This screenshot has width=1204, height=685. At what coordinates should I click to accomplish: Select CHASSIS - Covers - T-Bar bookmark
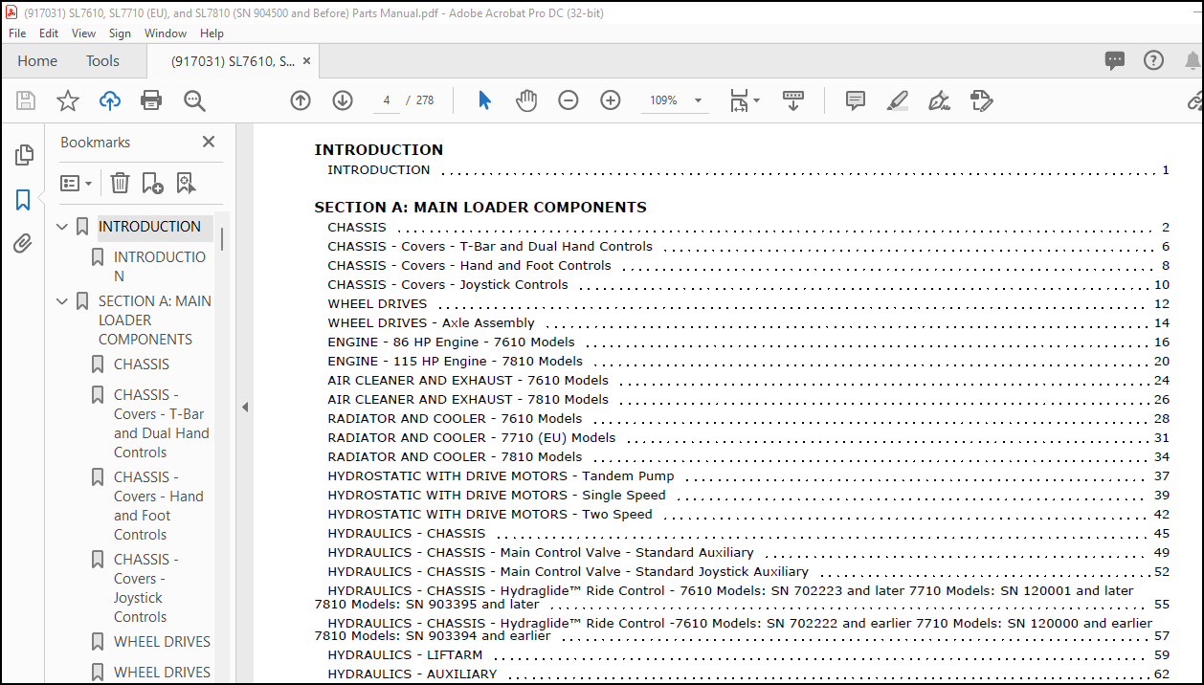click(x=161, y=423)
